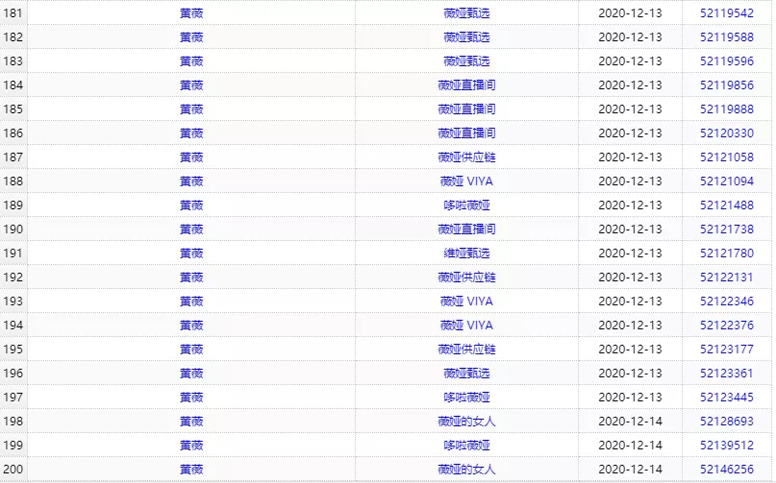The height and width of the screenshot is (483, 776).
Task: Click 薇娅直播间 trademark in row 184
Action: coord(466,85)
